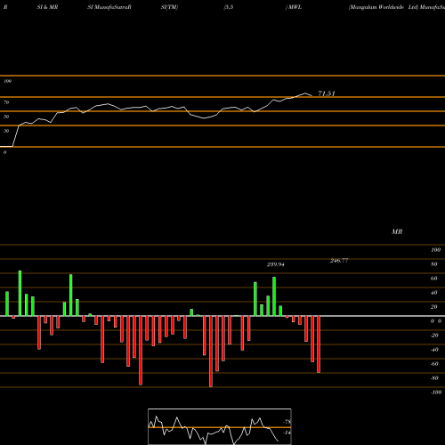Click the -100 label on the MR axis
This screenshot has width=445, height=445.
435,392
